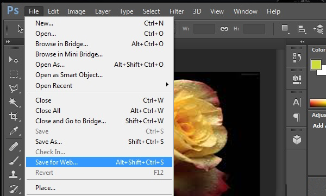Choose Save As... menu entry
The height and width of the screenshot is (196, 326).
point(99,142)
